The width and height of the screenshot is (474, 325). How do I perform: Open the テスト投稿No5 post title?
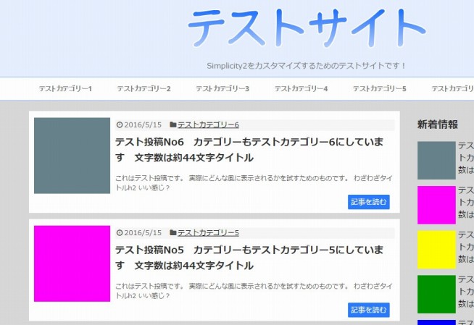point(249,257)
